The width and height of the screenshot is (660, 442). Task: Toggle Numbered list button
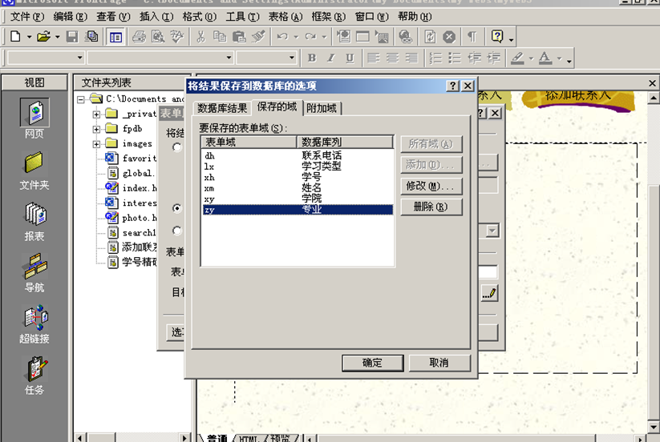coord(435,58)
